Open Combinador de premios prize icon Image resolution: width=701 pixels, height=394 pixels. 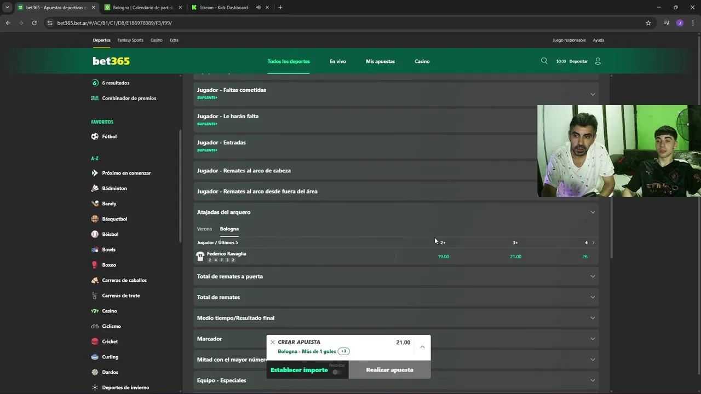tap(95, 98)
